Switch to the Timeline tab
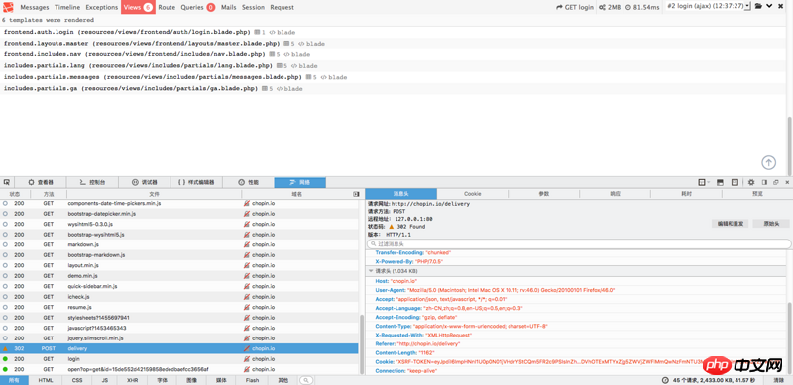 pyautogui.click(x=67, y=7)
